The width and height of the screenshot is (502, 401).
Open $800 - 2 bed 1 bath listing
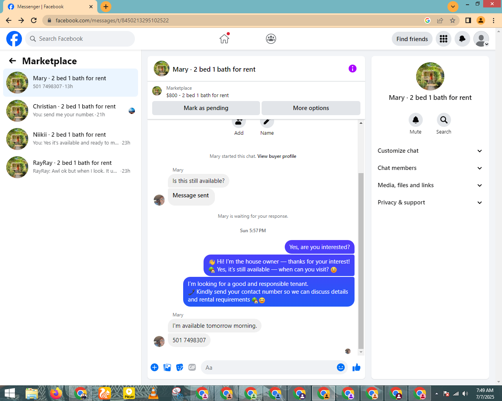[198, 95]
